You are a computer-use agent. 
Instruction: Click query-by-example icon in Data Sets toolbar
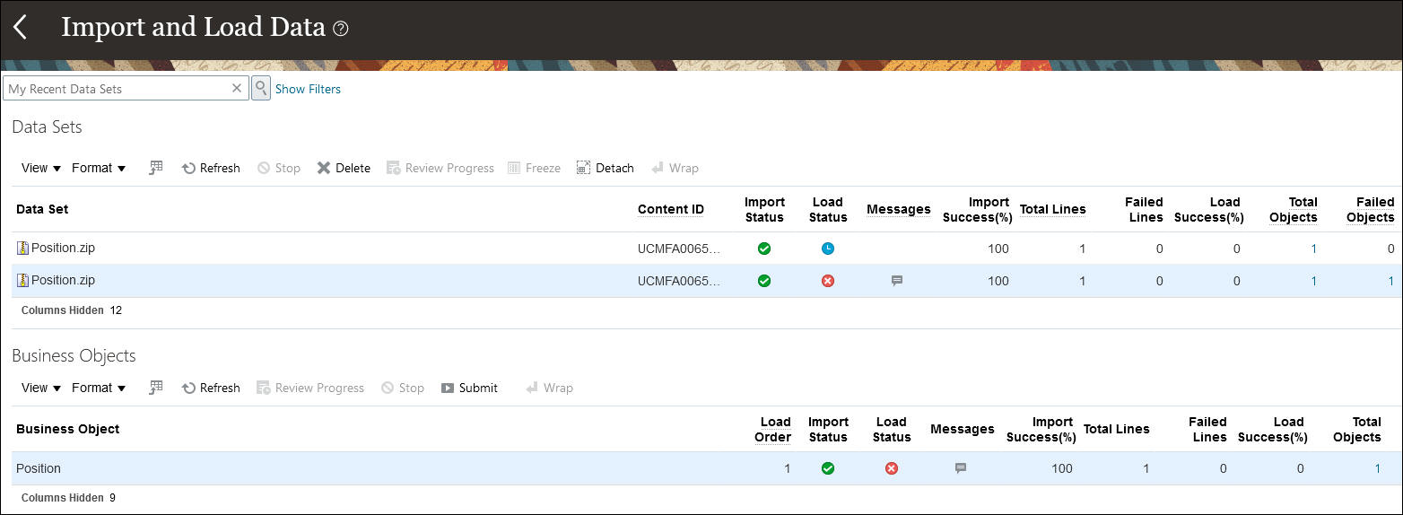(x=156, y=168)
